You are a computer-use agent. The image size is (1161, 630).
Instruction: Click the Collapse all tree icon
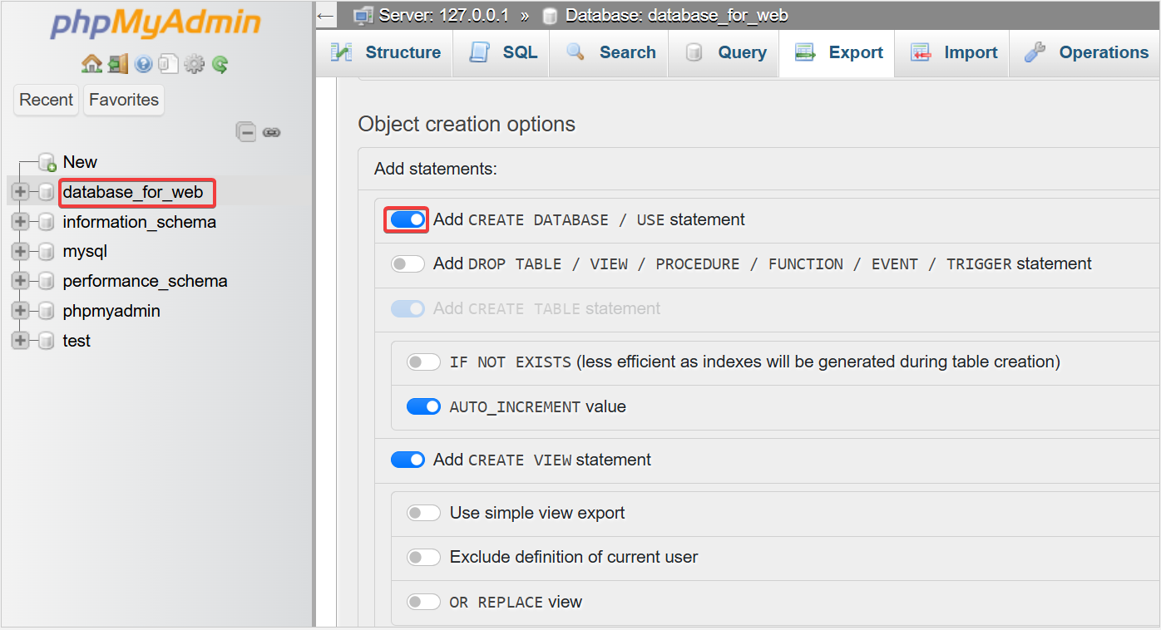(x=245, y=131)
